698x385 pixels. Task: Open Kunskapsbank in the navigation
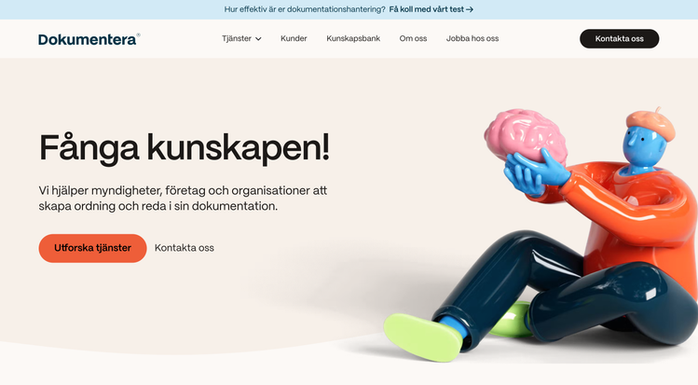353,39
